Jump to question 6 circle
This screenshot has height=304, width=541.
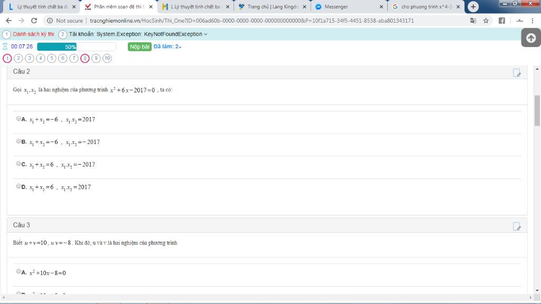(x=62, y=58)
